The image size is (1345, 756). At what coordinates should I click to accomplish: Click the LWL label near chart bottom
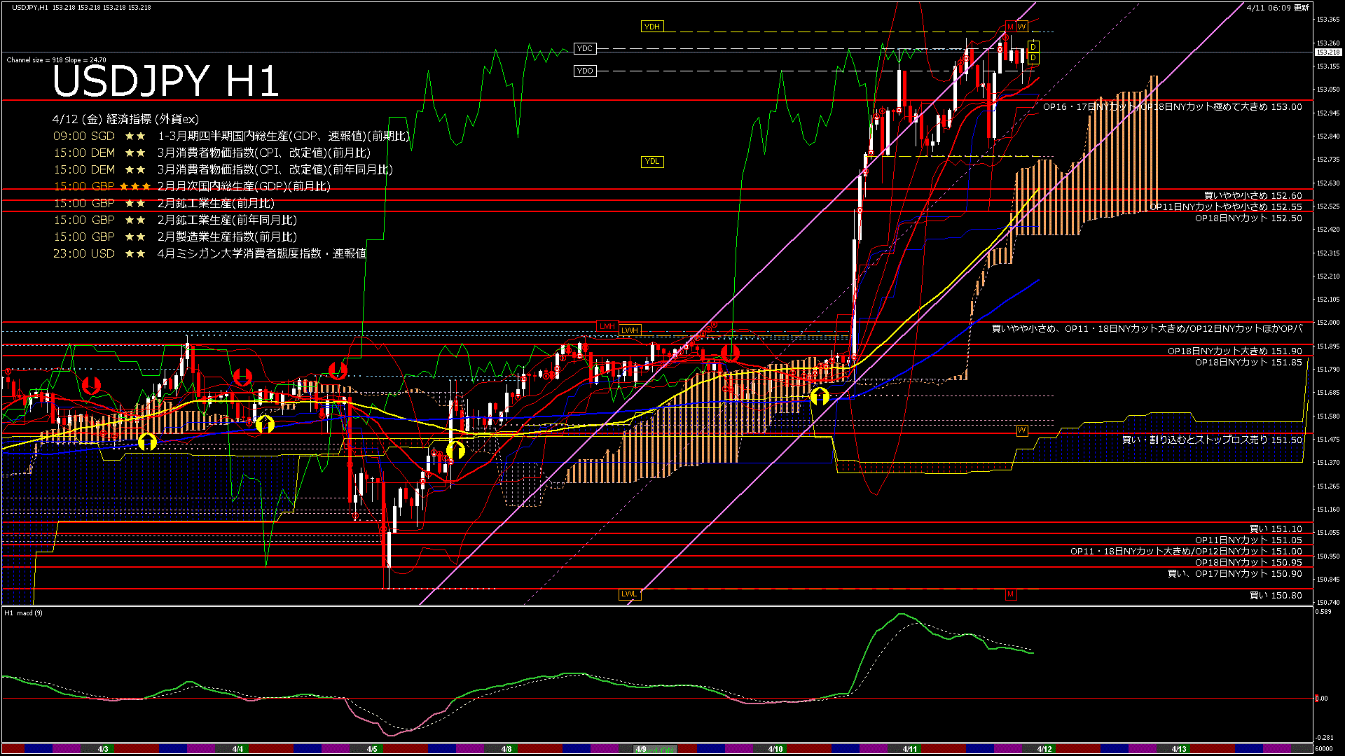pos(629,594)
